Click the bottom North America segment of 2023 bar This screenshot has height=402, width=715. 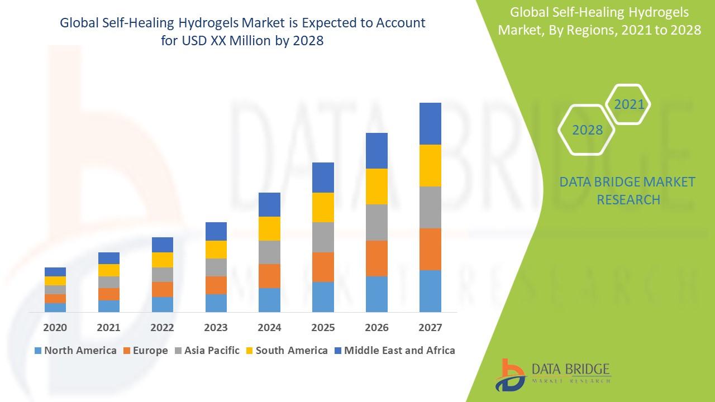tap(216, 303)
